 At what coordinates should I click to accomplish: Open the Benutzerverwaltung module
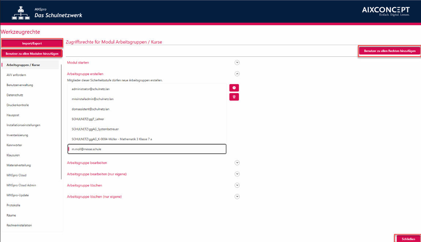20,85
